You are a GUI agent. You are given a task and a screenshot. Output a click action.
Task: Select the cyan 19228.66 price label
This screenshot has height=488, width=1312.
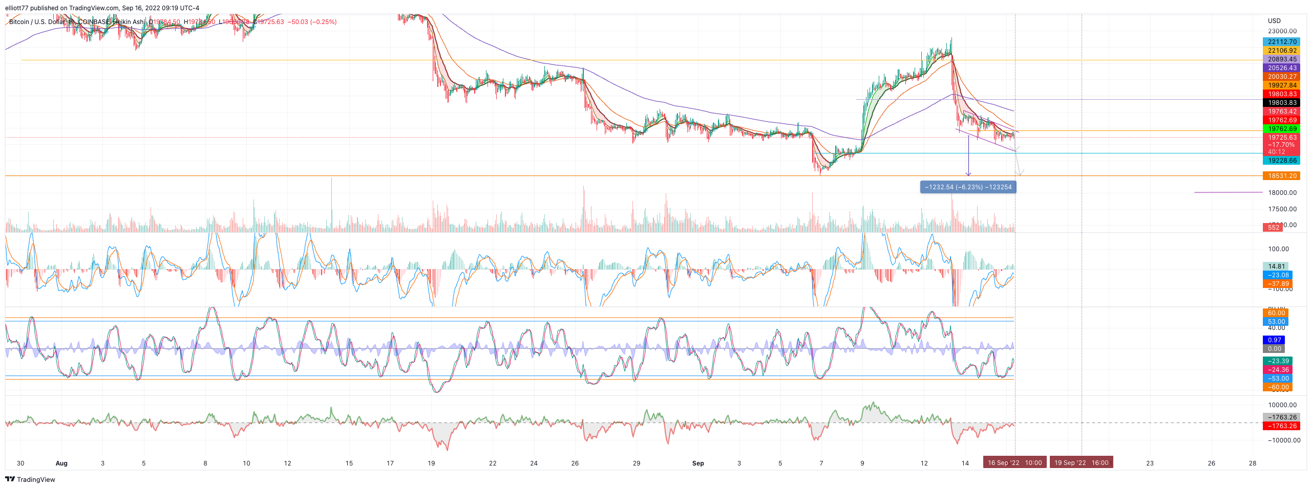[x=1281, y=161]
